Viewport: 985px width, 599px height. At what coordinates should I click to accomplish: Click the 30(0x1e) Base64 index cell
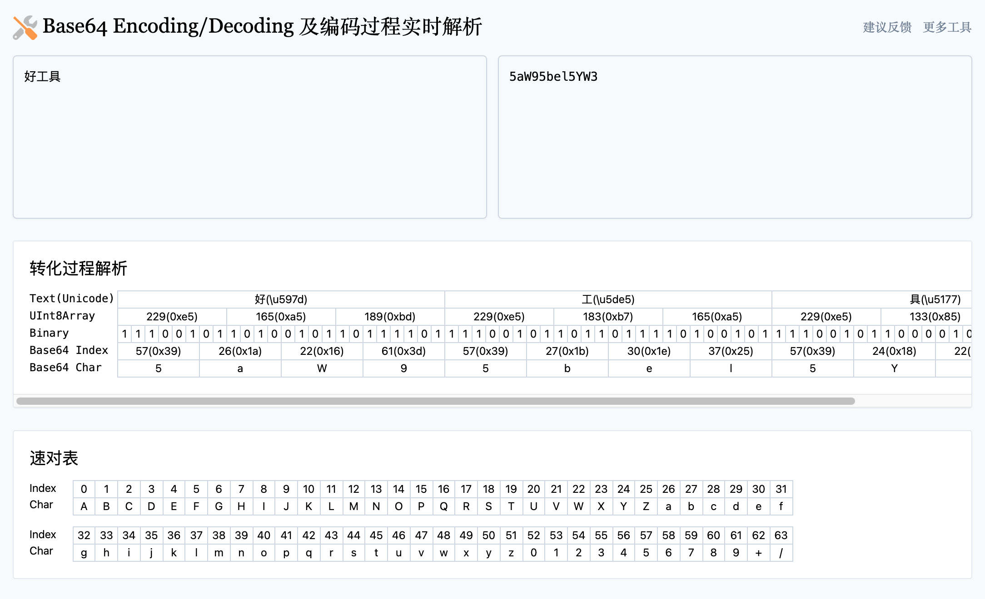click(x=649, y=351)
